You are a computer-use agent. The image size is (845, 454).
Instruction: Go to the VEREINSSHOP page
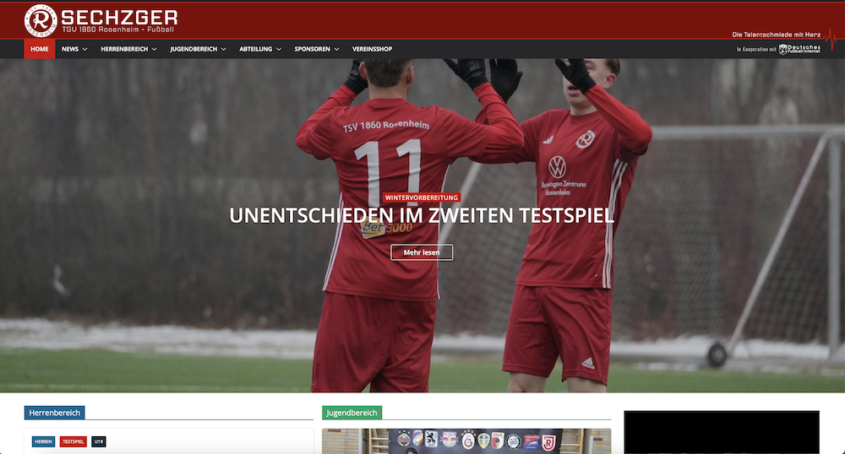pos(373,49)
